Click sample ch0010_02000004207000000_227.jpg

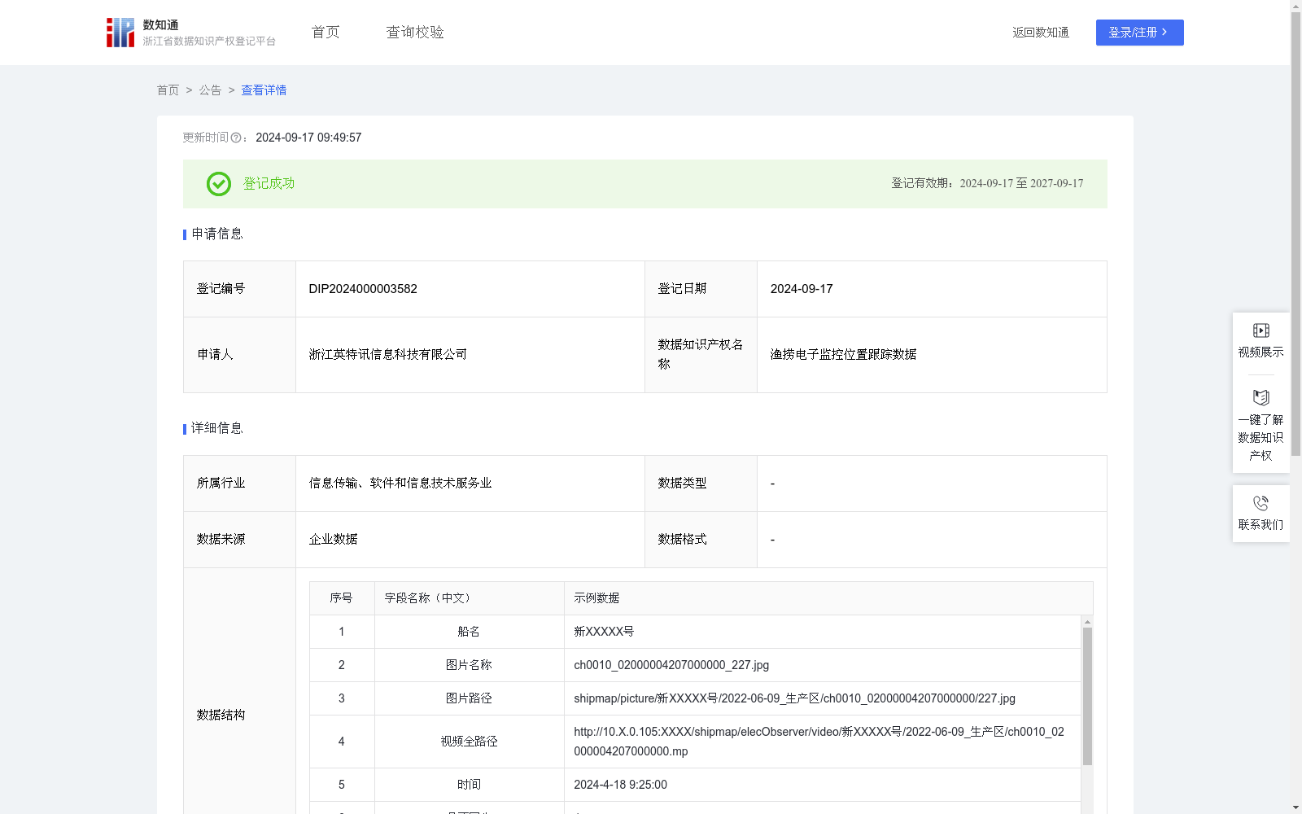pos(671,665)
